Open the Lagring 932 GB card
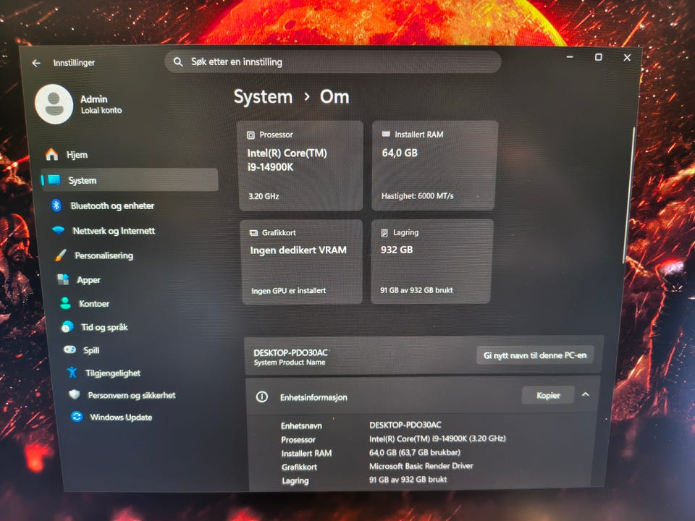The width and height of the screenshot is (695, 521). [x=431, y=261]
